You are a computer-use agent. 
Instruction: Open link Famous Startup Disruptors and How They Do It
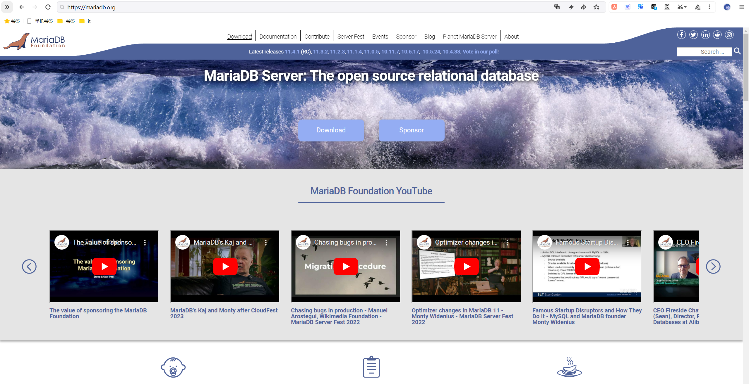pyautogui.click(x=587, y=316)
